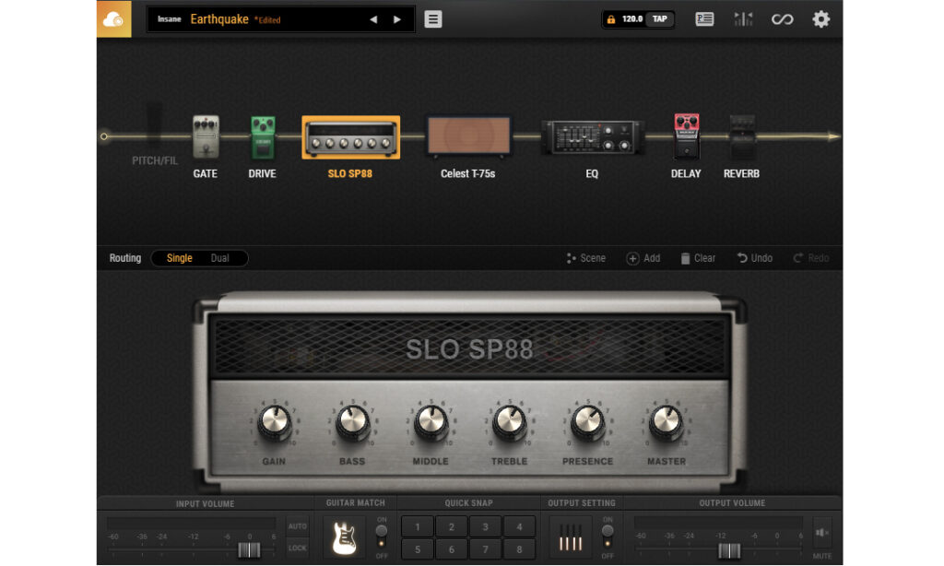Click the output volume slider handle

(729, 549)
